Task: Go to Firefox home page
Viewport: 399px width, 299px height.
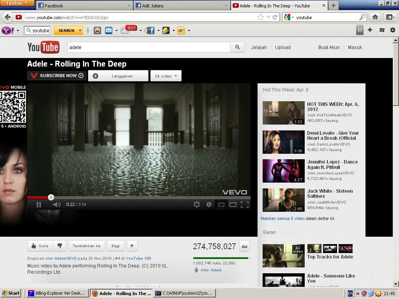Action: pyautogui.click(x=375, y=17)
